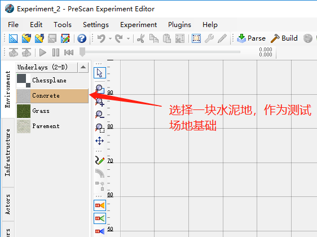The height and width of the screenshot is (237, 317).
Task: Open the Tools menu
Action: tap(63, 25)
